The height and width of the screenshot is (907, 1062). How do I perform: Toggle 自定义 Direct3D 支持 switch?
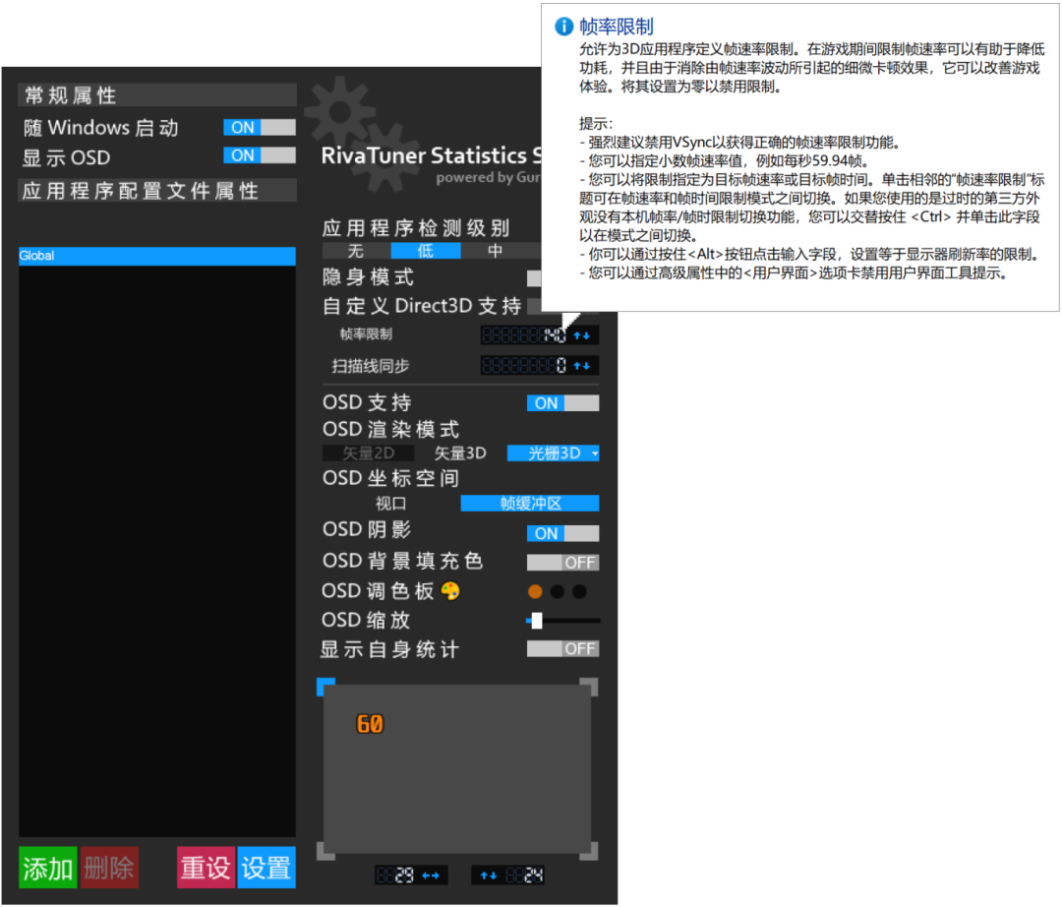534,306
